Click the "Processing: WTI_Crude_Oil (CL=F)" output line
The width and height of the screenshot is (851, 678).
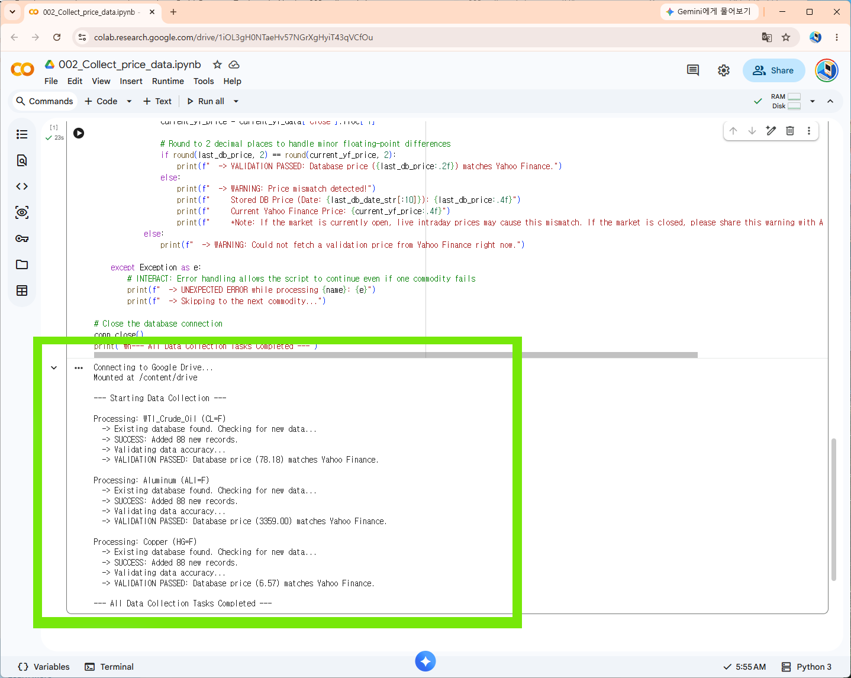[x=160, y=419]
